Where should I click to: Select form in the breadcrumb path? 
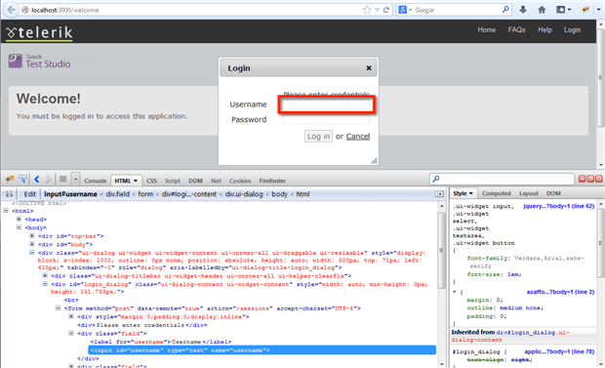(x=145, y=194)
